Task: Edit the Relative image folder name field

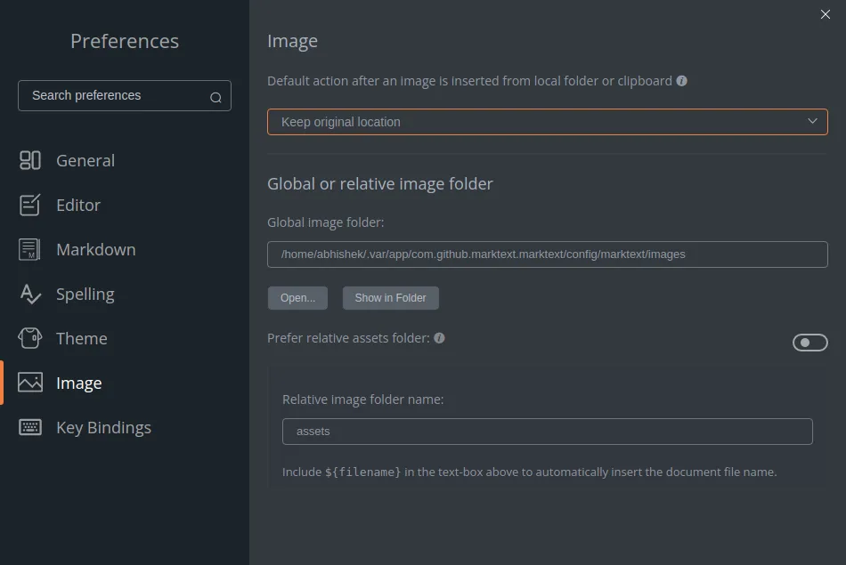Action: [547, 432]
